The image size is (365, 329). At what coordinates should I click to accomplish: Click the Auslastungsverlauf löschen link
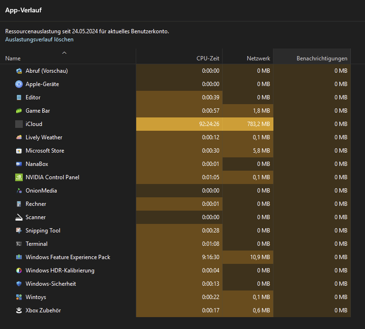pos(39,39)
